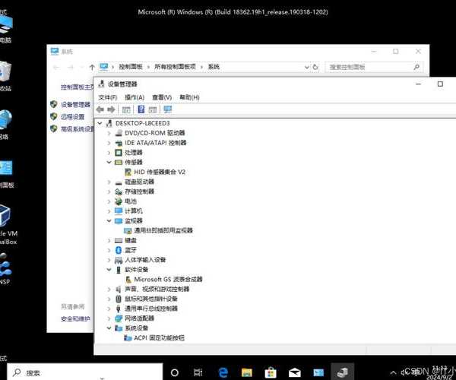The width and height of the screenshot is (456, 380).
Task: Open Microsoft Edge from the taskbar
Action: (223, 372)
